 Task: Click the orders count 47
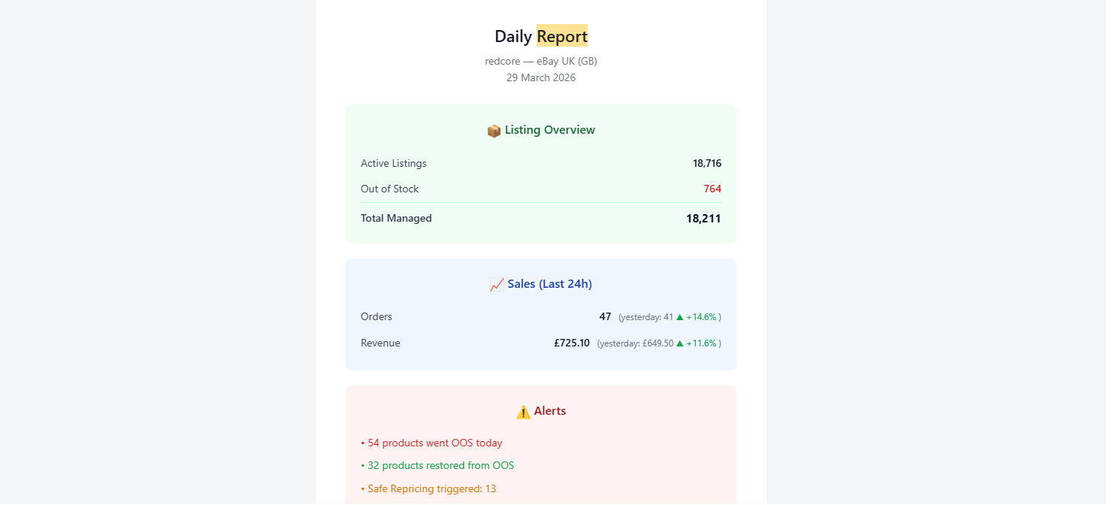tap(605, 316)
